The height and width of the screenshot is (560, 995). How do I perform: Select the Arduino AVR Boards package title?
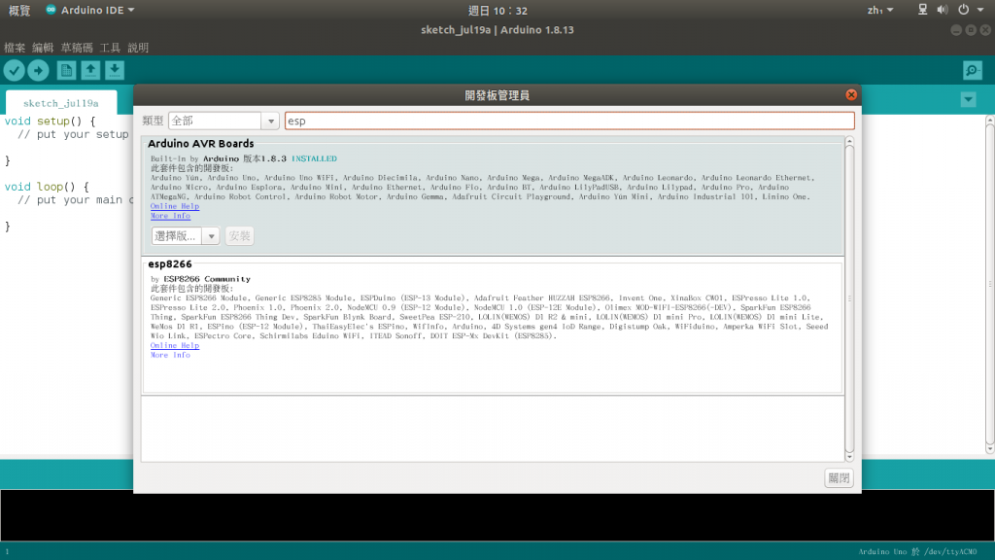[x=200, y=144]
